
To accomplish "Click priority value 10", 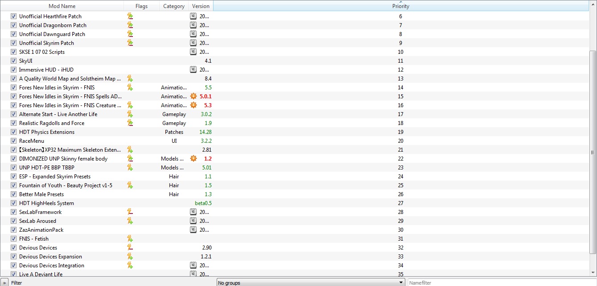I will [x=400, y=52].
